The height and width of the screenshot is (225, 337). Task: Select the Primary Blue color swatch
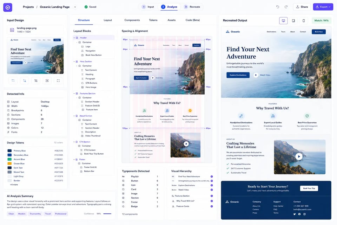click(x=9, y=151)
